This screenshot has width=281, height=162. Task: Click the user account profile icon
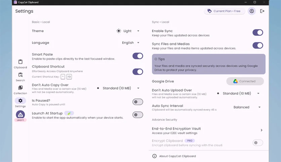252,11
